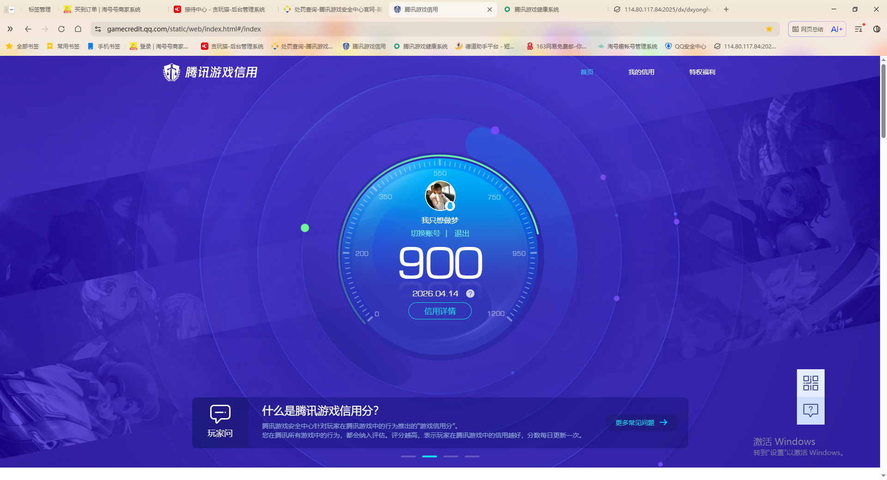Select the second carousel indicator dot
887x480 pixels.
pyautogui.click(x=430, y=456)
